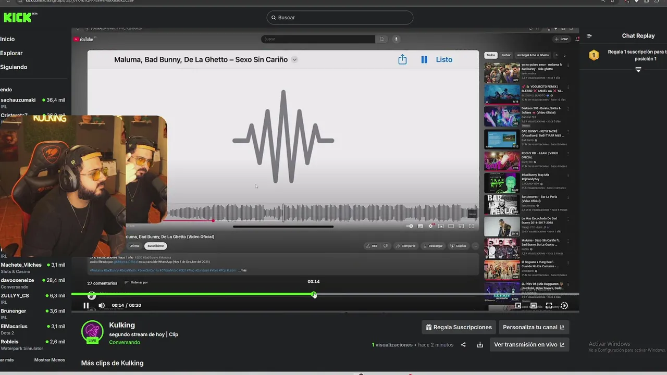667x375 pixels.
Task: Seek using the green clip progress bar
Action: pos(325,294)
